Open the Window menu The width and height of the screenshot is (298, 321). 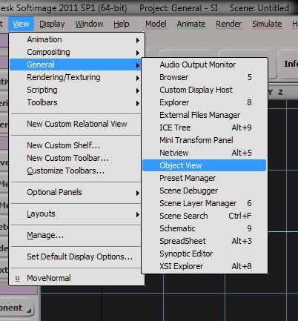(89, 24)
